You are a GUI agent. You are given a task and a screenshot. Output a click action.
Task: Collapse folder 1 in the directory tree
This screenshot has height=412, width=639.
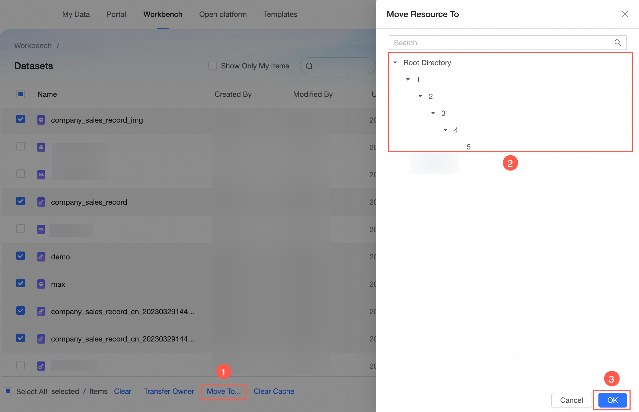coord(408,79)
